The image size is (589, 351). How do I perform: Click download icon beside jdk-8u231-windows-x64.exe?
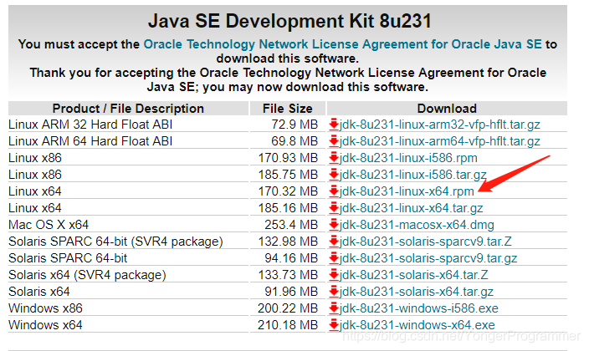click(334, 325)
